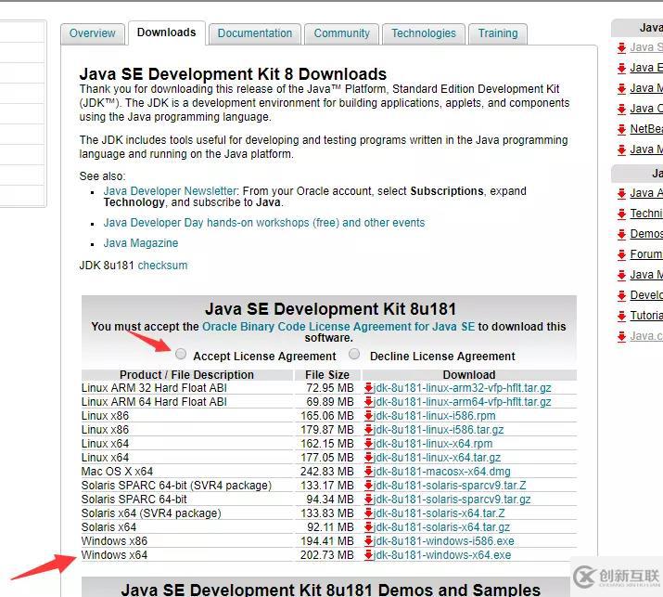
Task: Open Java Developer Newsletter link
Action: pyautogui.click(x=170, y=191)
